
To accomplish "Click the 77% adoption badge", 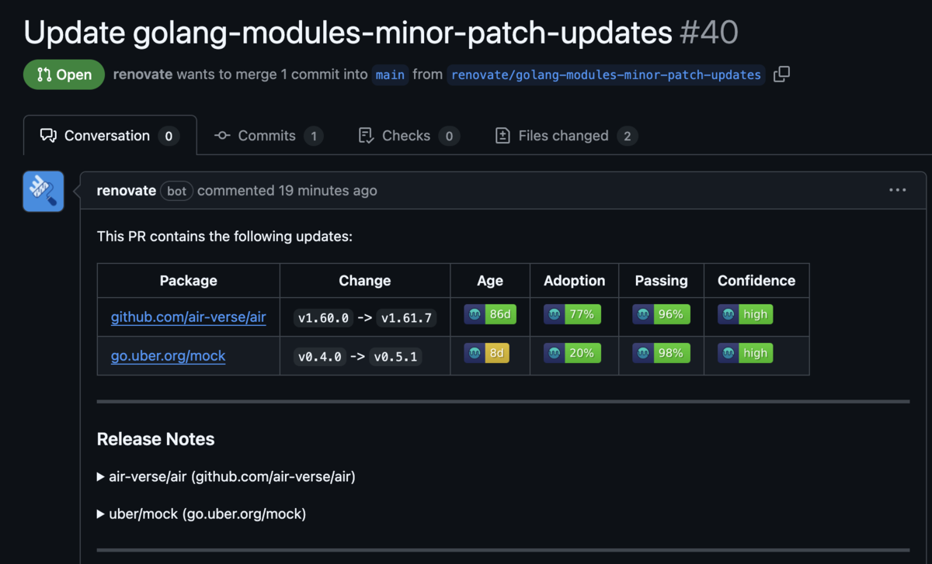I will click(572, 314).
